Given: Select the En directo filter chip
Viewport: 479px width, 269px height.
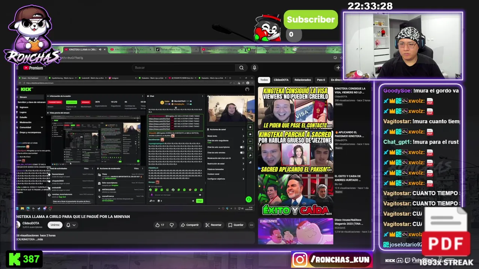Looking at the screenshot, I should [x=336, y=80].
